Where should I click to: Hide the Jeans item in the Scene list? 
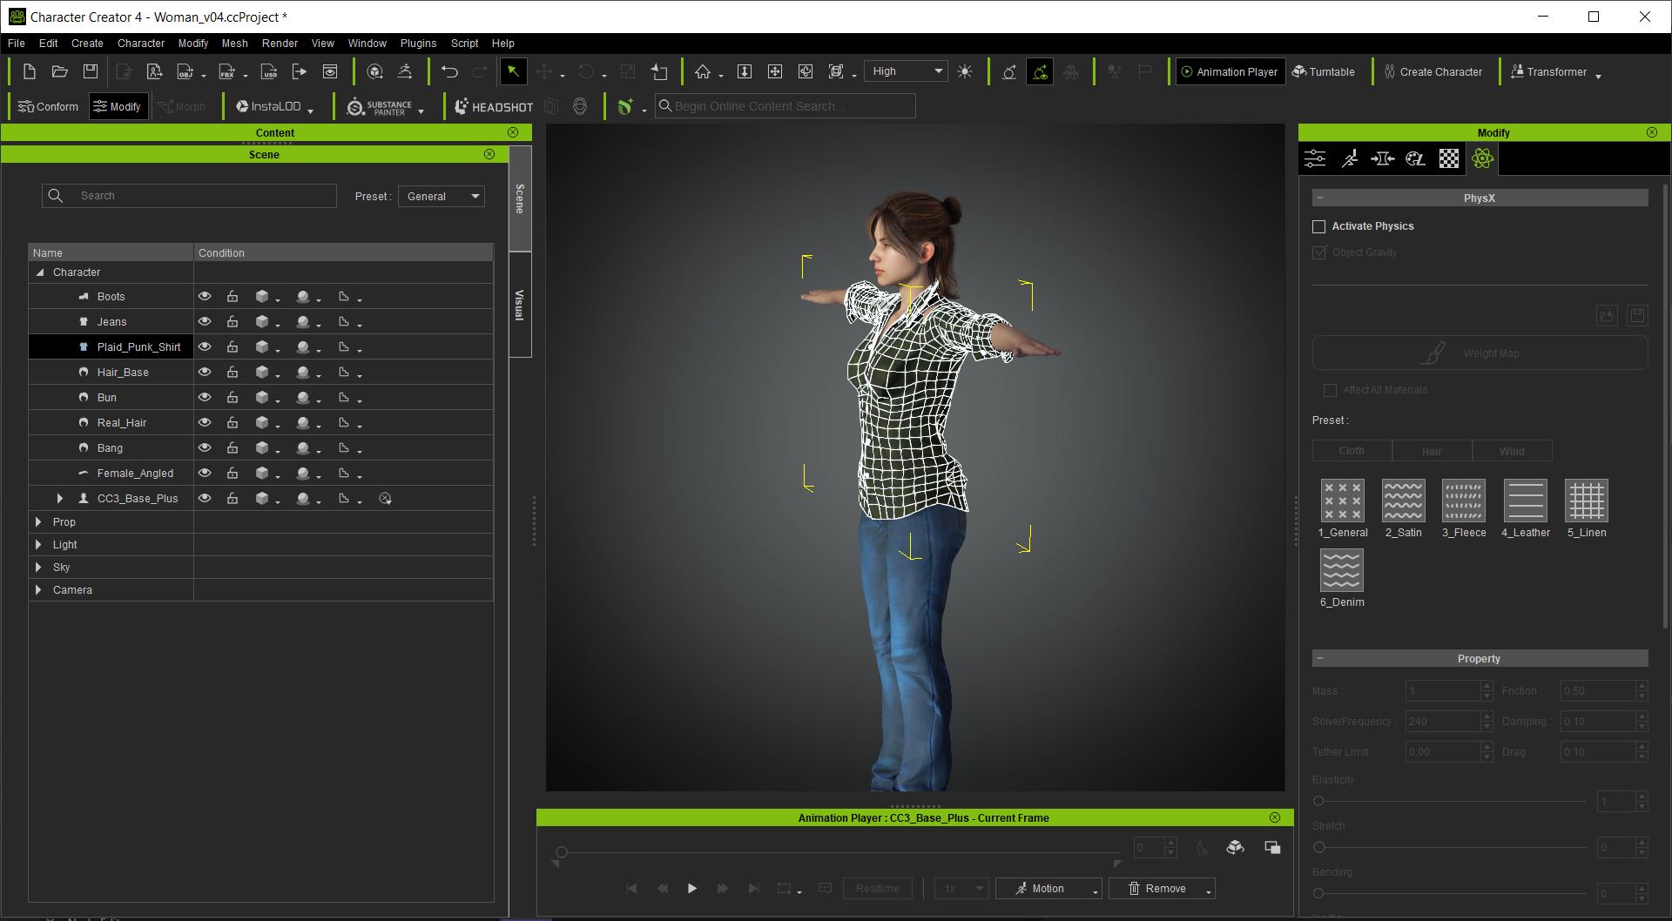[205, 321]
